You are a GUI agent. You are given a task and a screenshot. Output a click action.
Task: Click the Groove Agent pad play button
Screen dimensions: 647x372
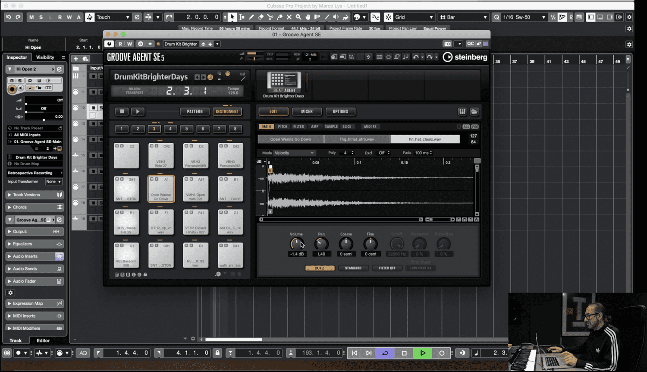pos(138,111)
